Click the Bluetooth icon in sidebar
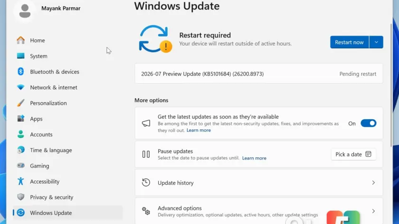 pyautogui.click(x=20, y=72)
